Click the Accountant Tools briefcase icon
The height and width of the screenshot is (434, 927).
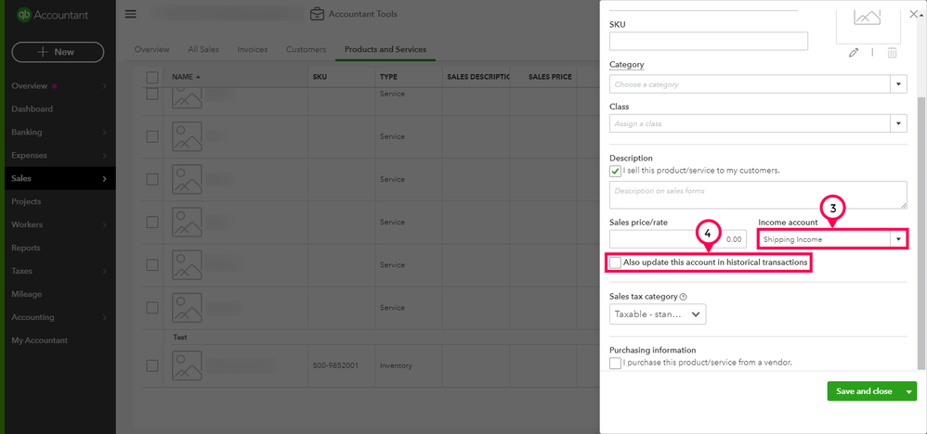point(318,14)
